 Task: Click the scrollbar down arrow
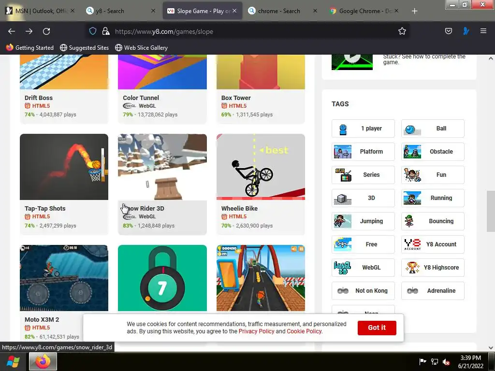(491, 348)
